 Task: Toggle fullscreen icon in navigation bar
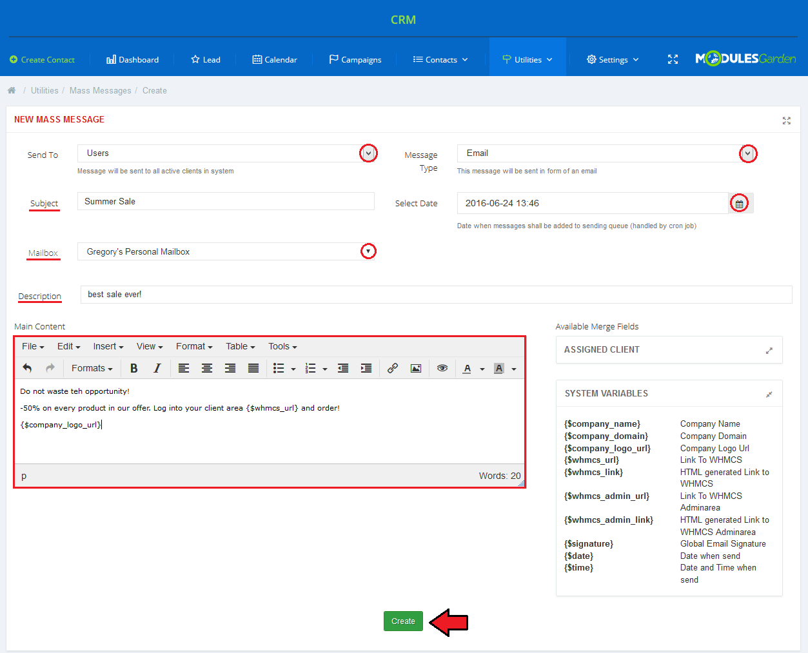[673, 59]
